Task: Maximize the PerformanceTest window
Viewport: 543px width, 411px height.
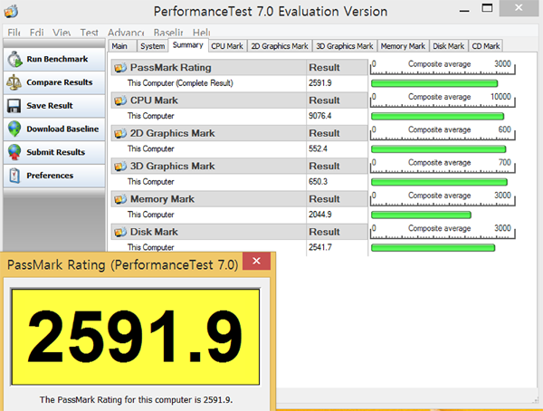Action: pos(487,8)
